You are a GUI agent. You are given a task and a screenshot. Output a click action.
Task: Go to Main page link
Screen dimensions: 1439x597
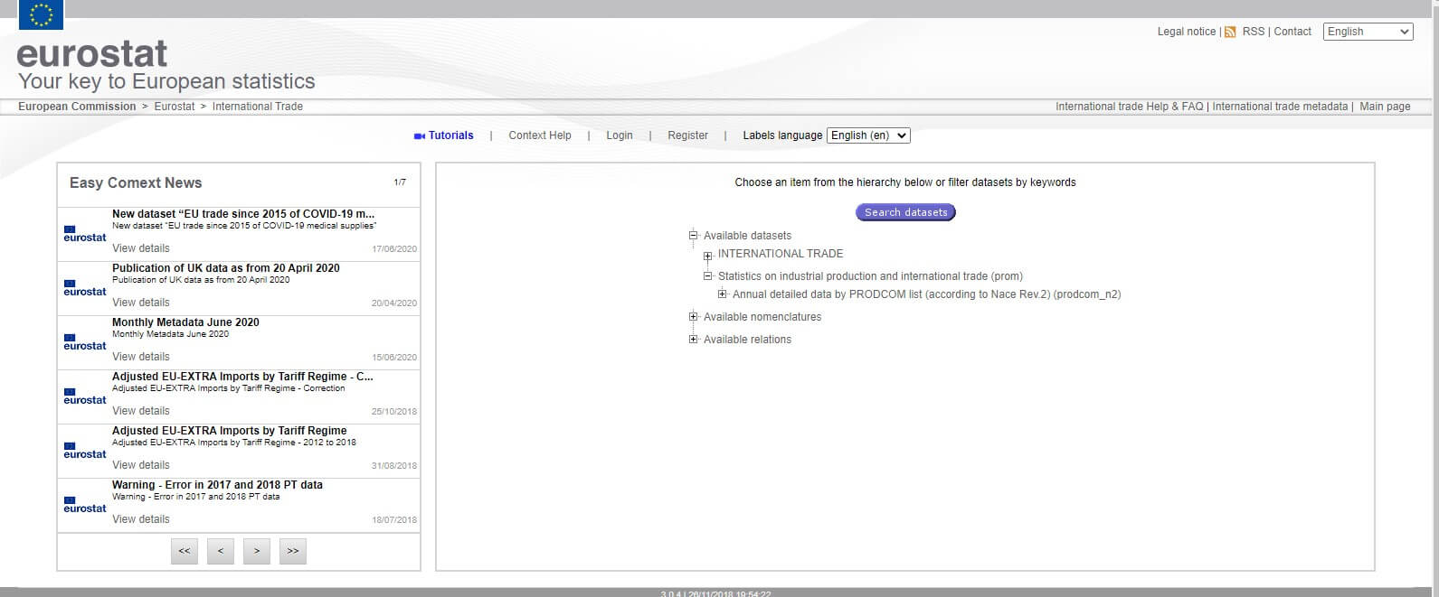1385,107
